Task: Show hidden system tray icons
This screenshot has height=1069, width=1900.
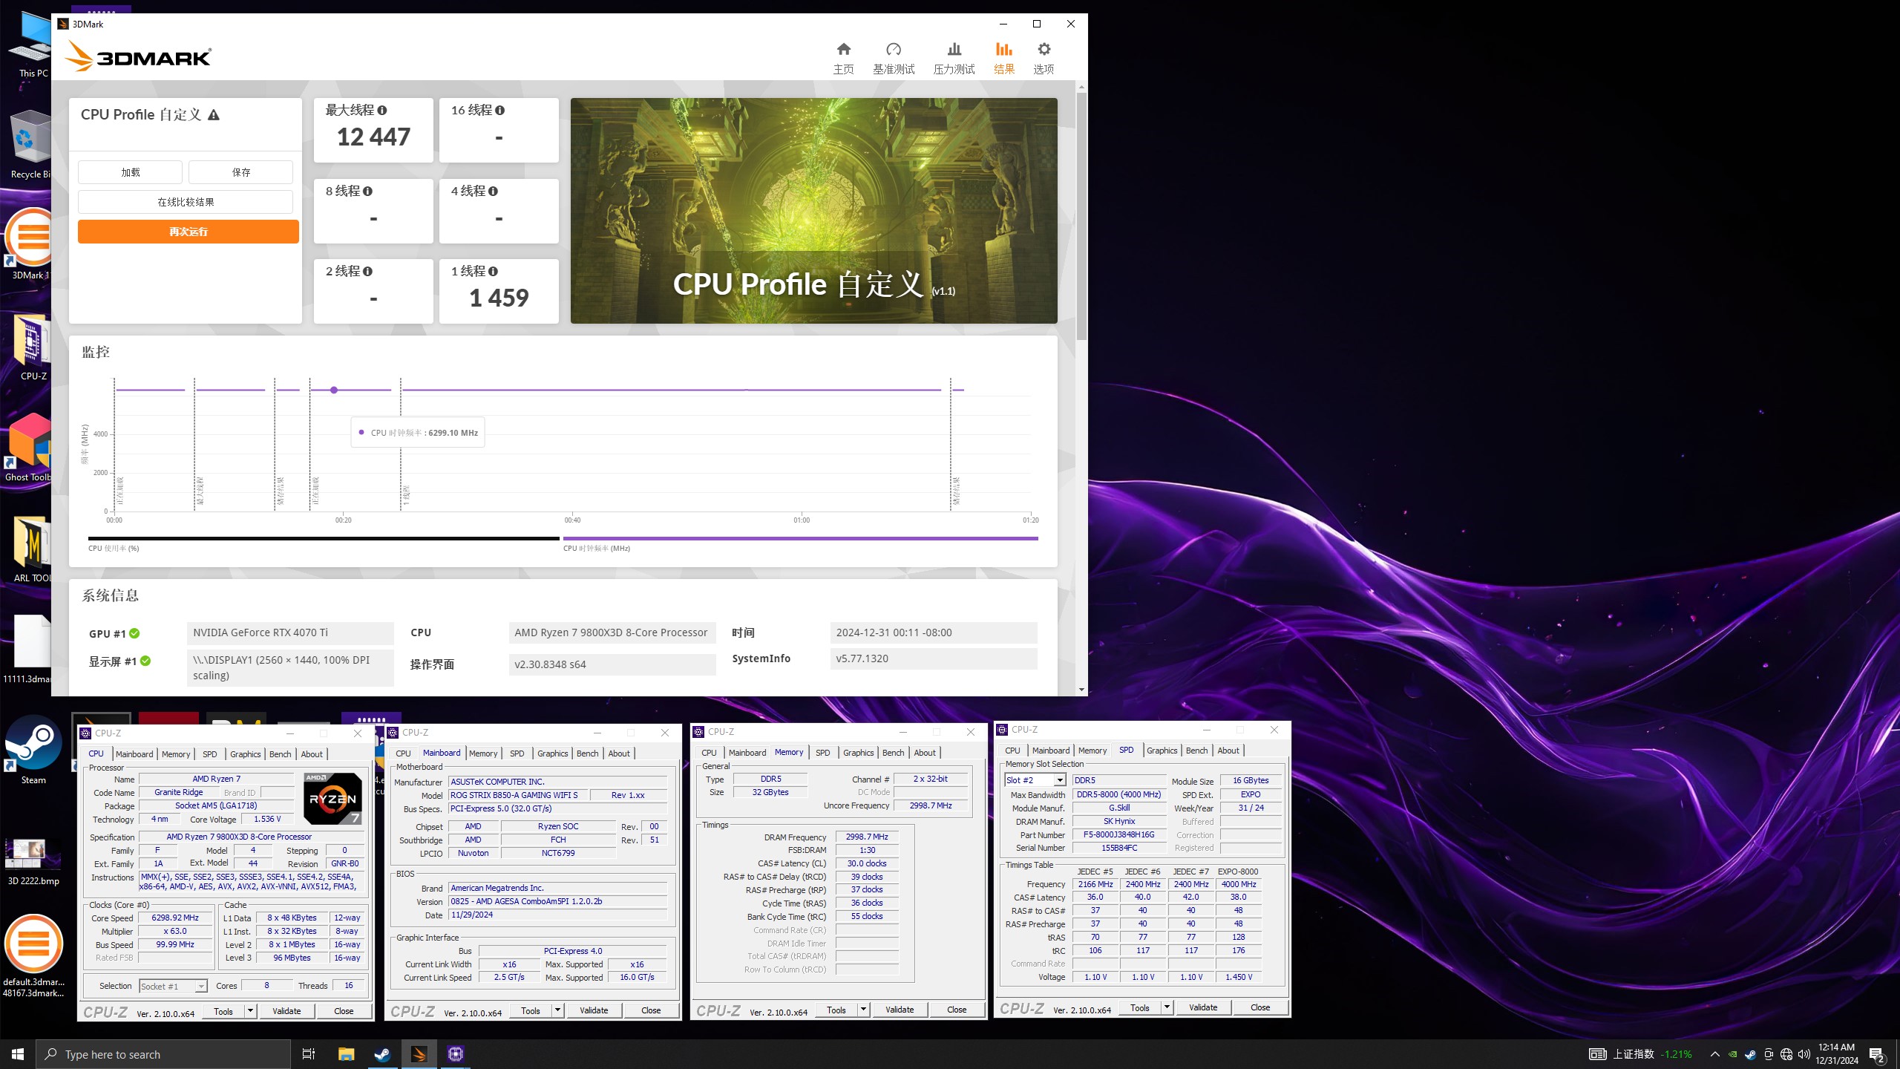Action: tap(1715, 1054)
